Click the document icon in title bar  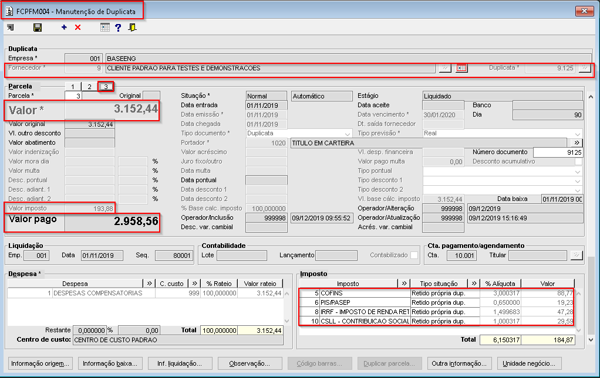[9, 12]
